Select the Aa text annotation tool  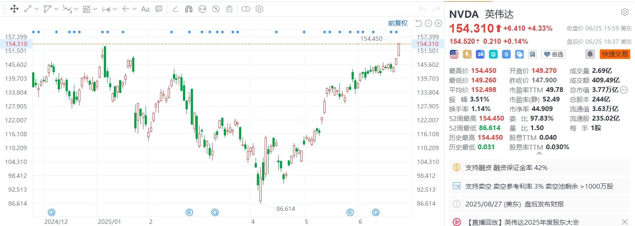[x=145, y=9]
